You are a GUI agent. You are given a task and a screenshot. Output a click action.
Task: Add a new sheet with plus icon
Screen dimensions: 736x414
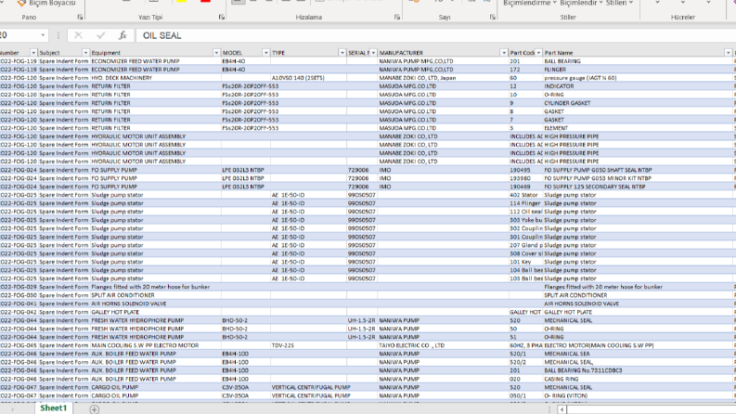[95, 409]
